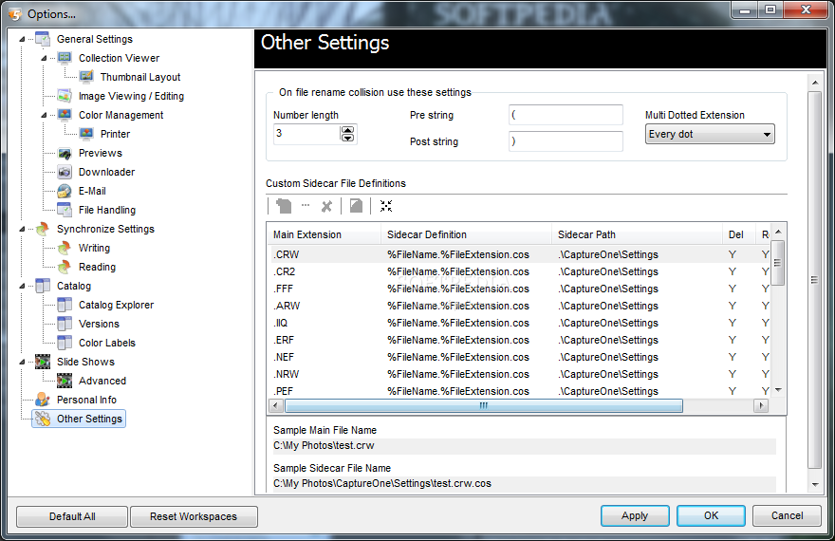The height and width of the screenshot is (541, 835).
Task: Open the Previews settings page
Action: pos(101,153)
